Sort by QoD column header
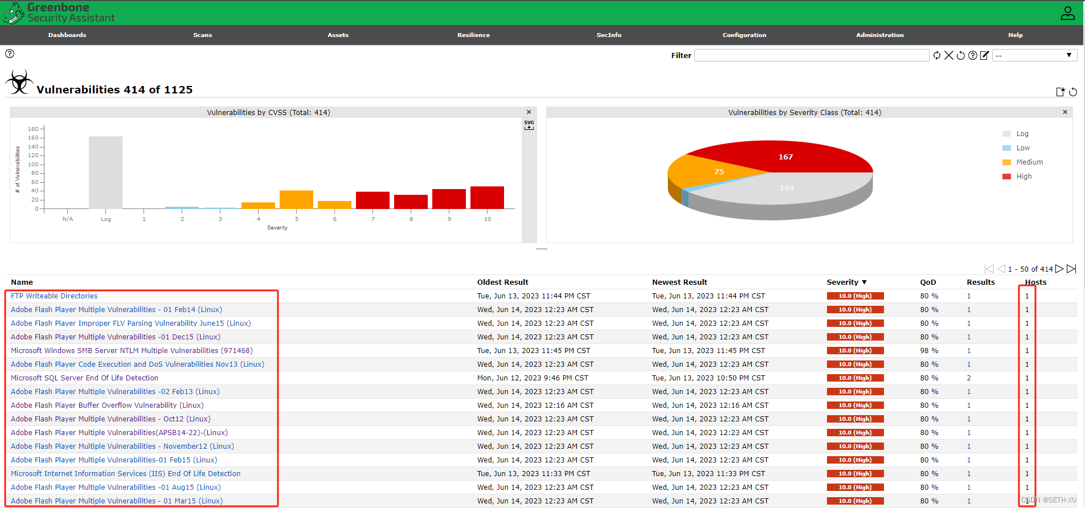The height and width of the screenshot is (508, 1085). click(x=928, y=282)
